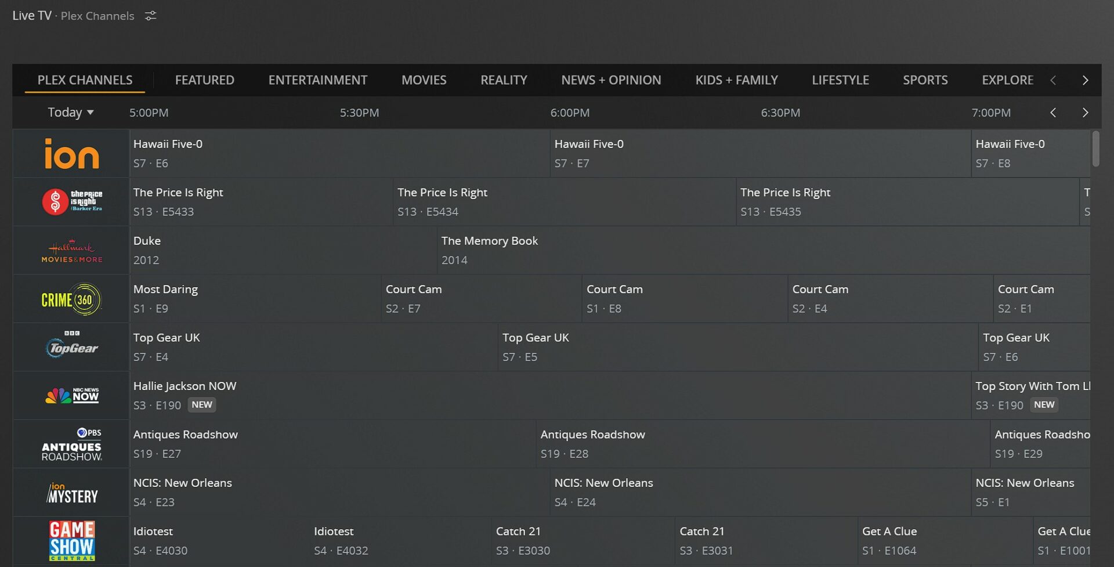Open Top Story With Tom listing
Image resolution: width=1114 pixels, height=567 pixels.
[1030, 396]
